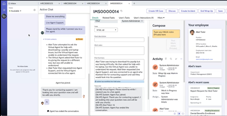Click Abel Tuter activity entry icon
The height and width of the screenshot is (116, 227).
(155, 110)
